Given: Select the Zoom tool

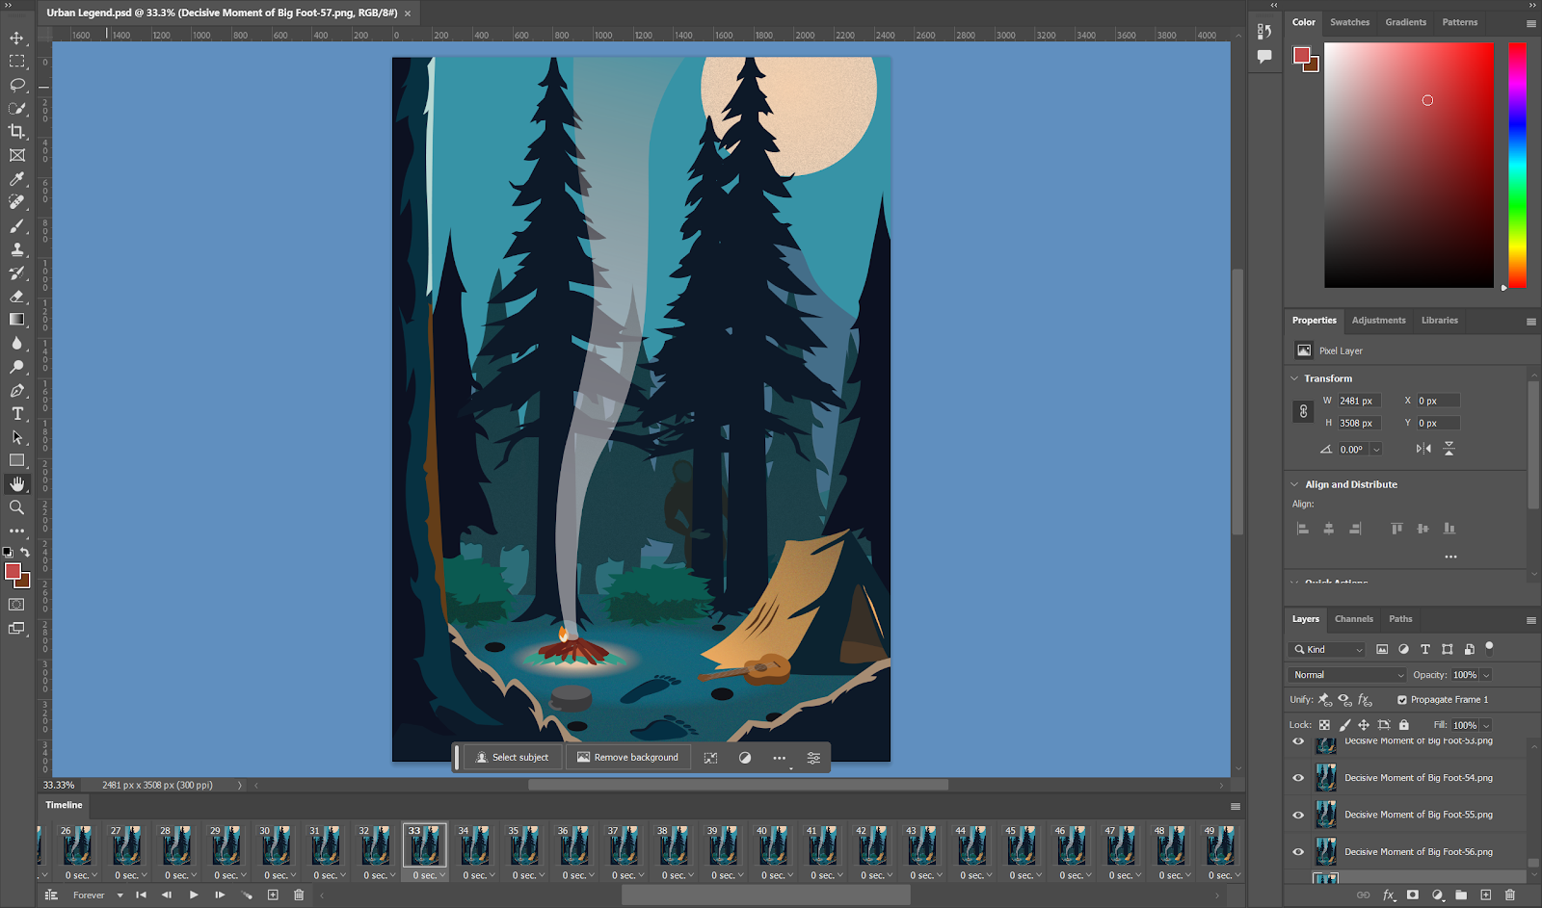Looking at the screenshot, I should point(16,507).
